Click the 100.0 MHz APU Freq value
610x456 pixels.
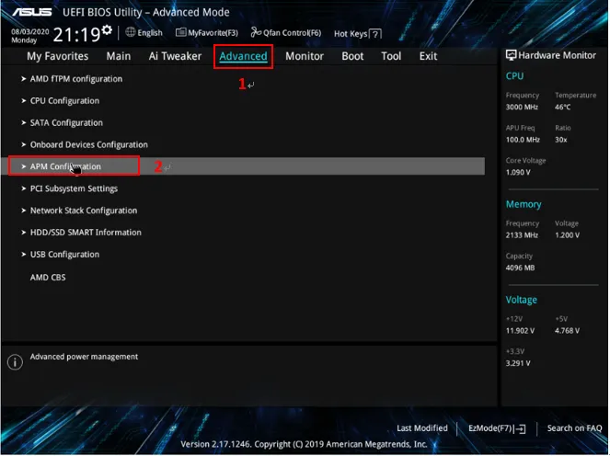coord(523,140)
